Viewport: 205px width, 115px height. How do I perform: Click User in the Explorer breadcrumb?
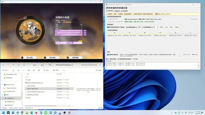tap(42, 65)
